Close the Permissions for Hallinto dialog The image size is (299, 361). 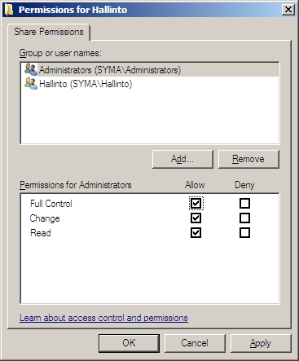[288, 10]
